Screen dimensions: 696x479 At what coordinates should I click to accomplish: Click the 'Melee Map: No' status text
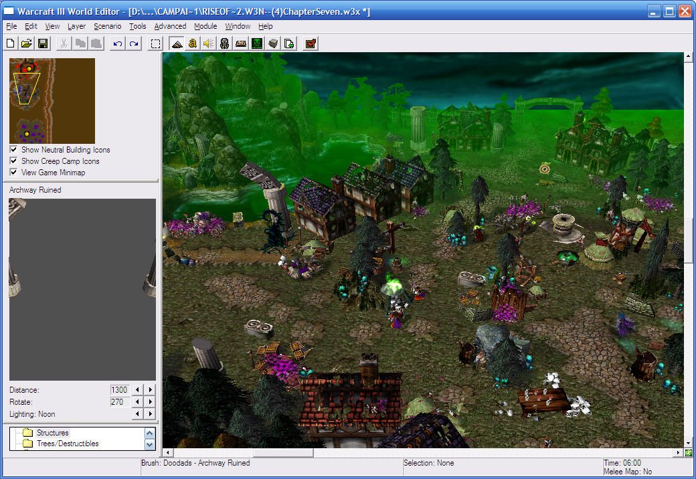(628, 472)
